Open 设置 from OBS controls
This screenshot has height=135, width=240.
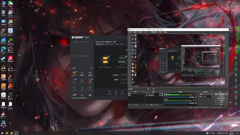[221, 102]
